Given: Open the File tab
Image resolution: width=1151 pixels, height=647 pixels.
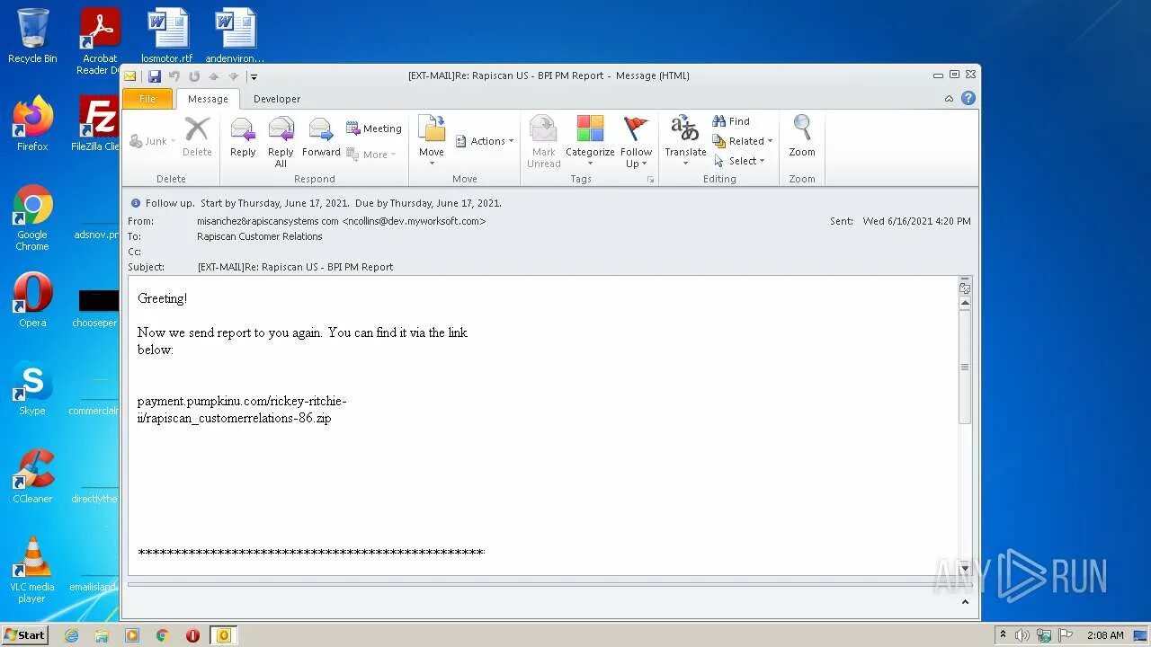Looking at the screenshot, I should tap(147, 99).
